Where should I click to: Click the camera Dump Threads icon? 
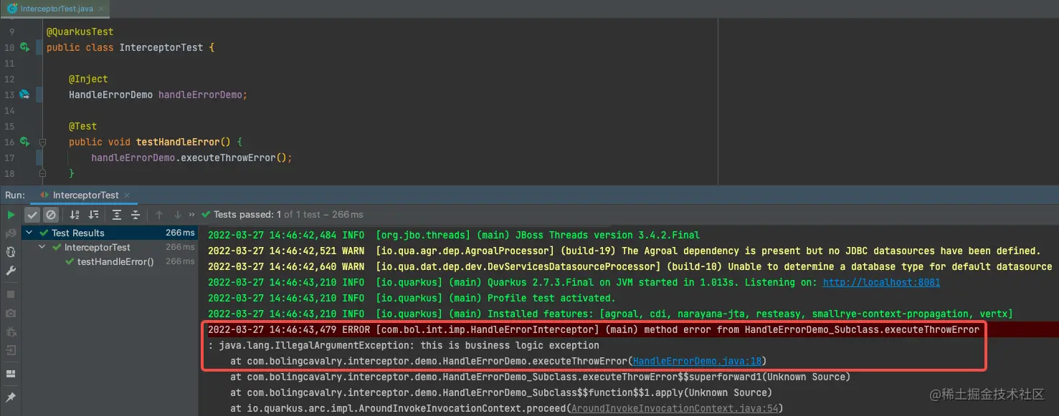pyautogui.click(x=11, y=313)
